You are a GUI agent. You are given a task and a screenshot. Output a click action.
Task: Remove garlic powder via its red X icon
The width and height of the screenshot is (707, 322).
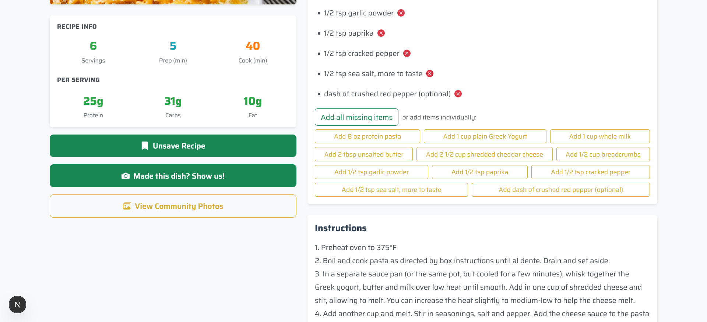(401, 13)
